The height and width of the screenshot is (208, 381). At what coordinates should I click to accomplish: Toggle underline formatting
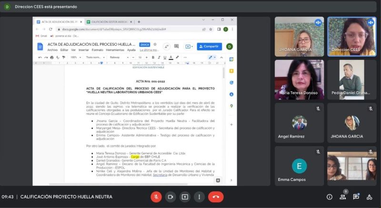tap(165, 58)
